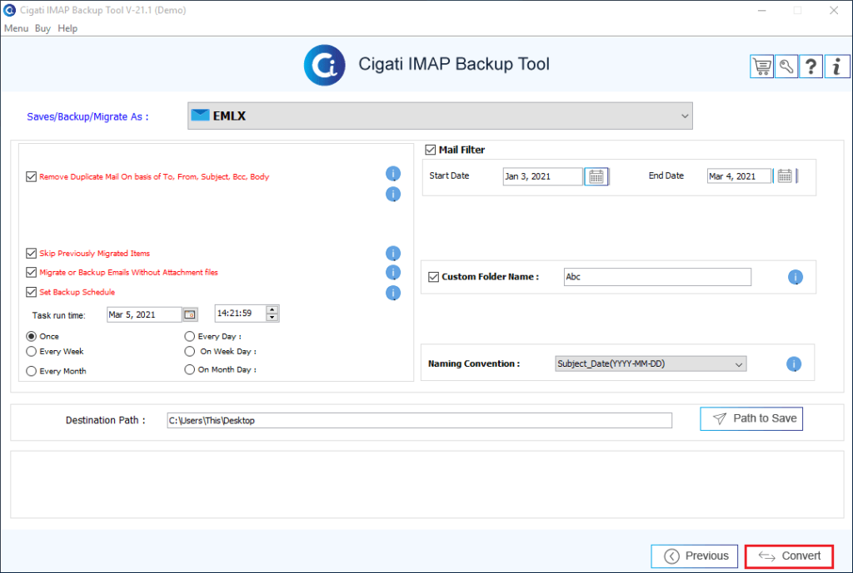Toggle the Mail Filter checkbox
Image resolution: width=853 pixels, height=573 pixels.
(x=431, y=150)
